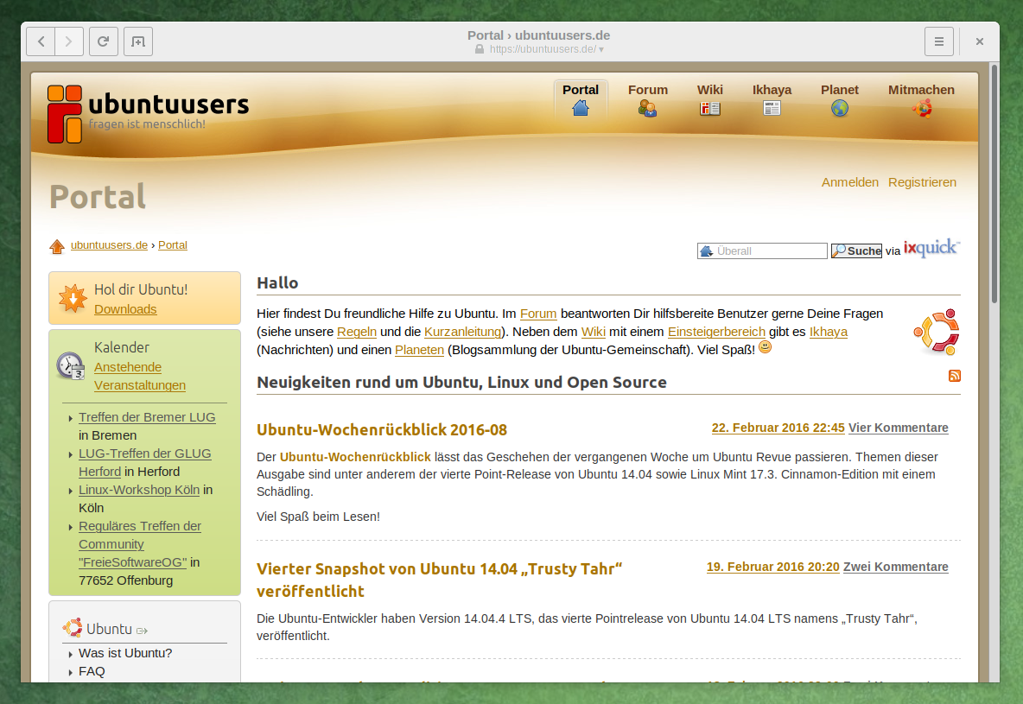Go back with the browser back arrow
Image resolution: width=1023 pixels, height=704 pixels.
click(41, 41)
